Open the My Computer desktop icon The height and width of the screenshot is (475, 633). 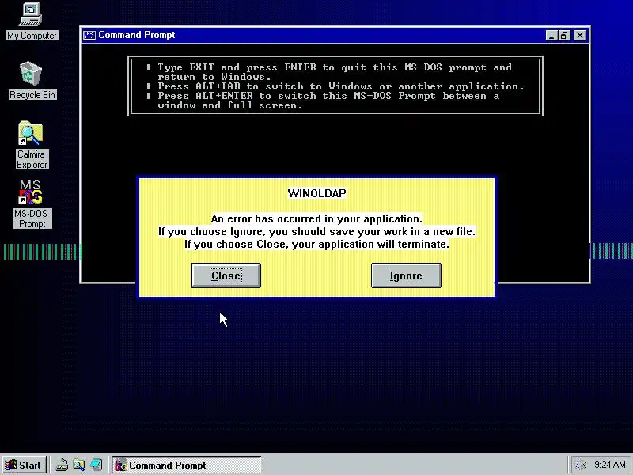click(32, 21)
